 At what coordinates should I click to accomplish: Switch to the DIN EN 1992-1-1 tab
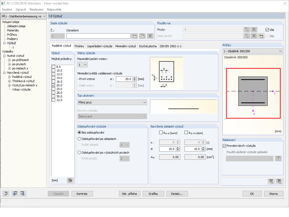pyautogui.click(x=170, y=46)
